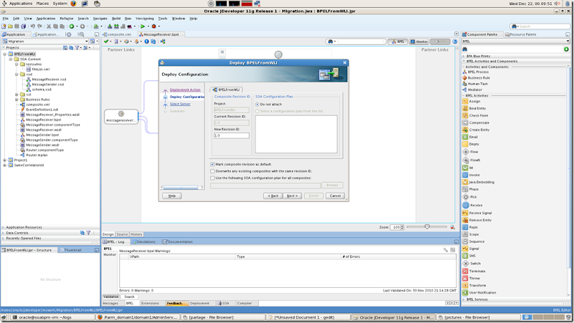
Task: Switch editor to BPEL mode toggle
Action: click(397, 42)
